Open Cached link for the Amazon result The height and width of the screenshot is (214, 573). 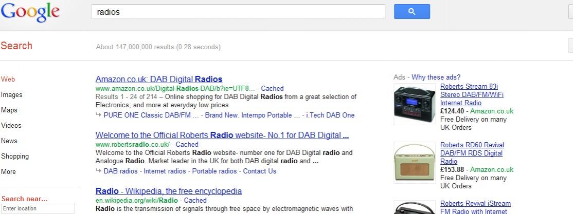pos(272,89)
